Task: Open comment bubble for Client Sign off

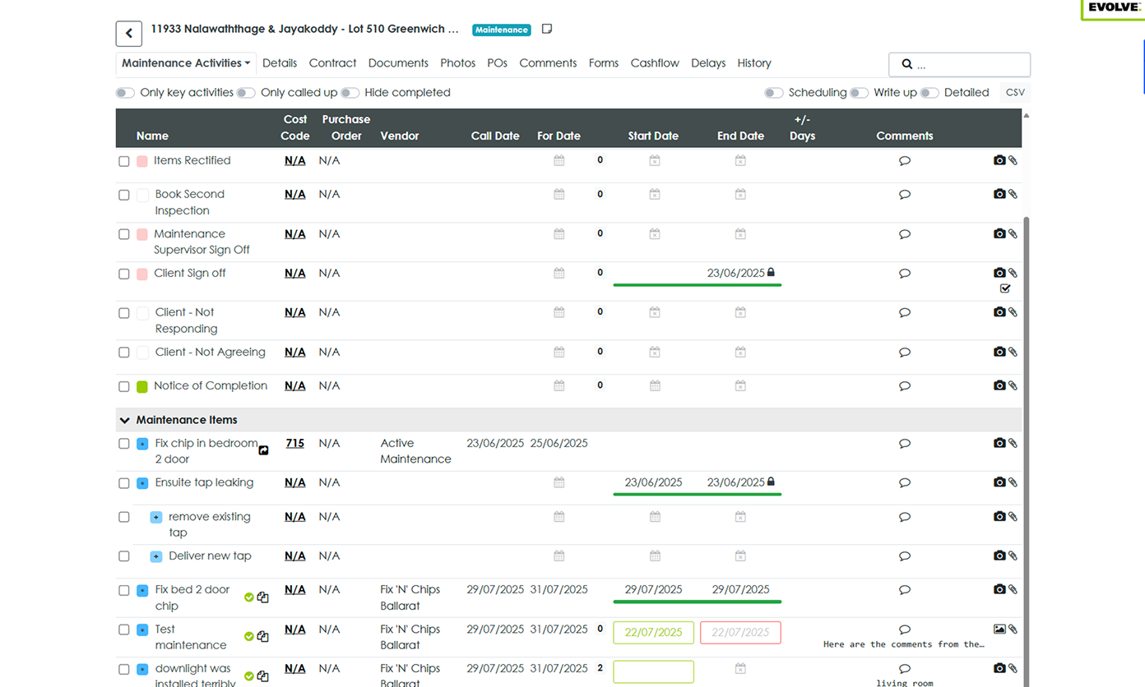Action: (905, 274)
